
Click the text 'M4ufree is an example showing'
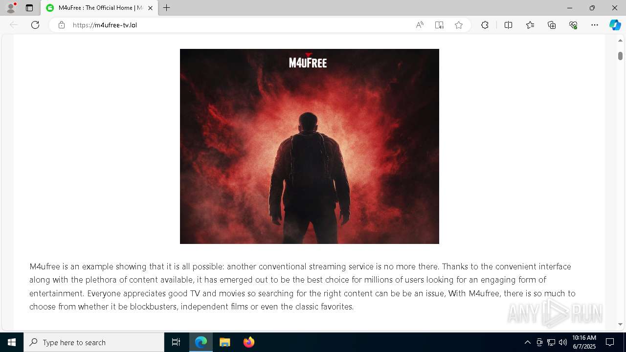[x=88, y=266]
